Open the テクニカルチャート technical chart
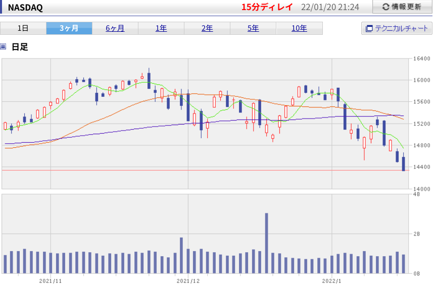This screenshot has height=288, width=435. click(x=397, y=28)
